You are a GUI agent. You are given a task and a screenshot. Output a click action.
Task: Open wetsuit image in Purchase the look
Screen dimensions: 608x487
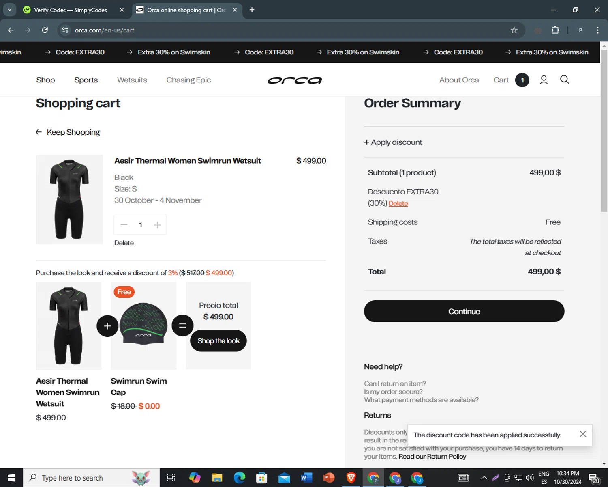coord(69,326)
